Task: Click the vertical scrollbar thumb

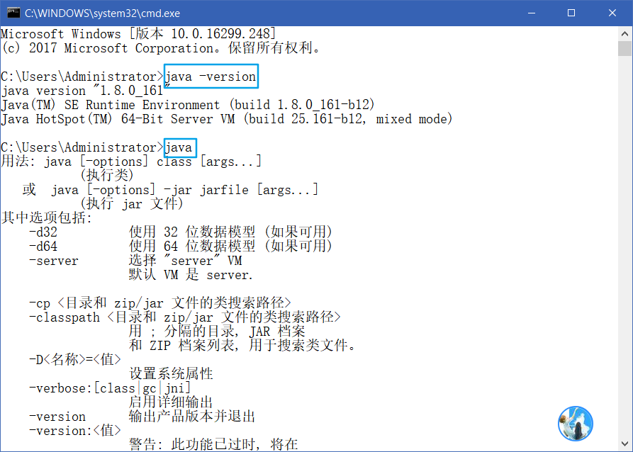Action: coord(624,48)
